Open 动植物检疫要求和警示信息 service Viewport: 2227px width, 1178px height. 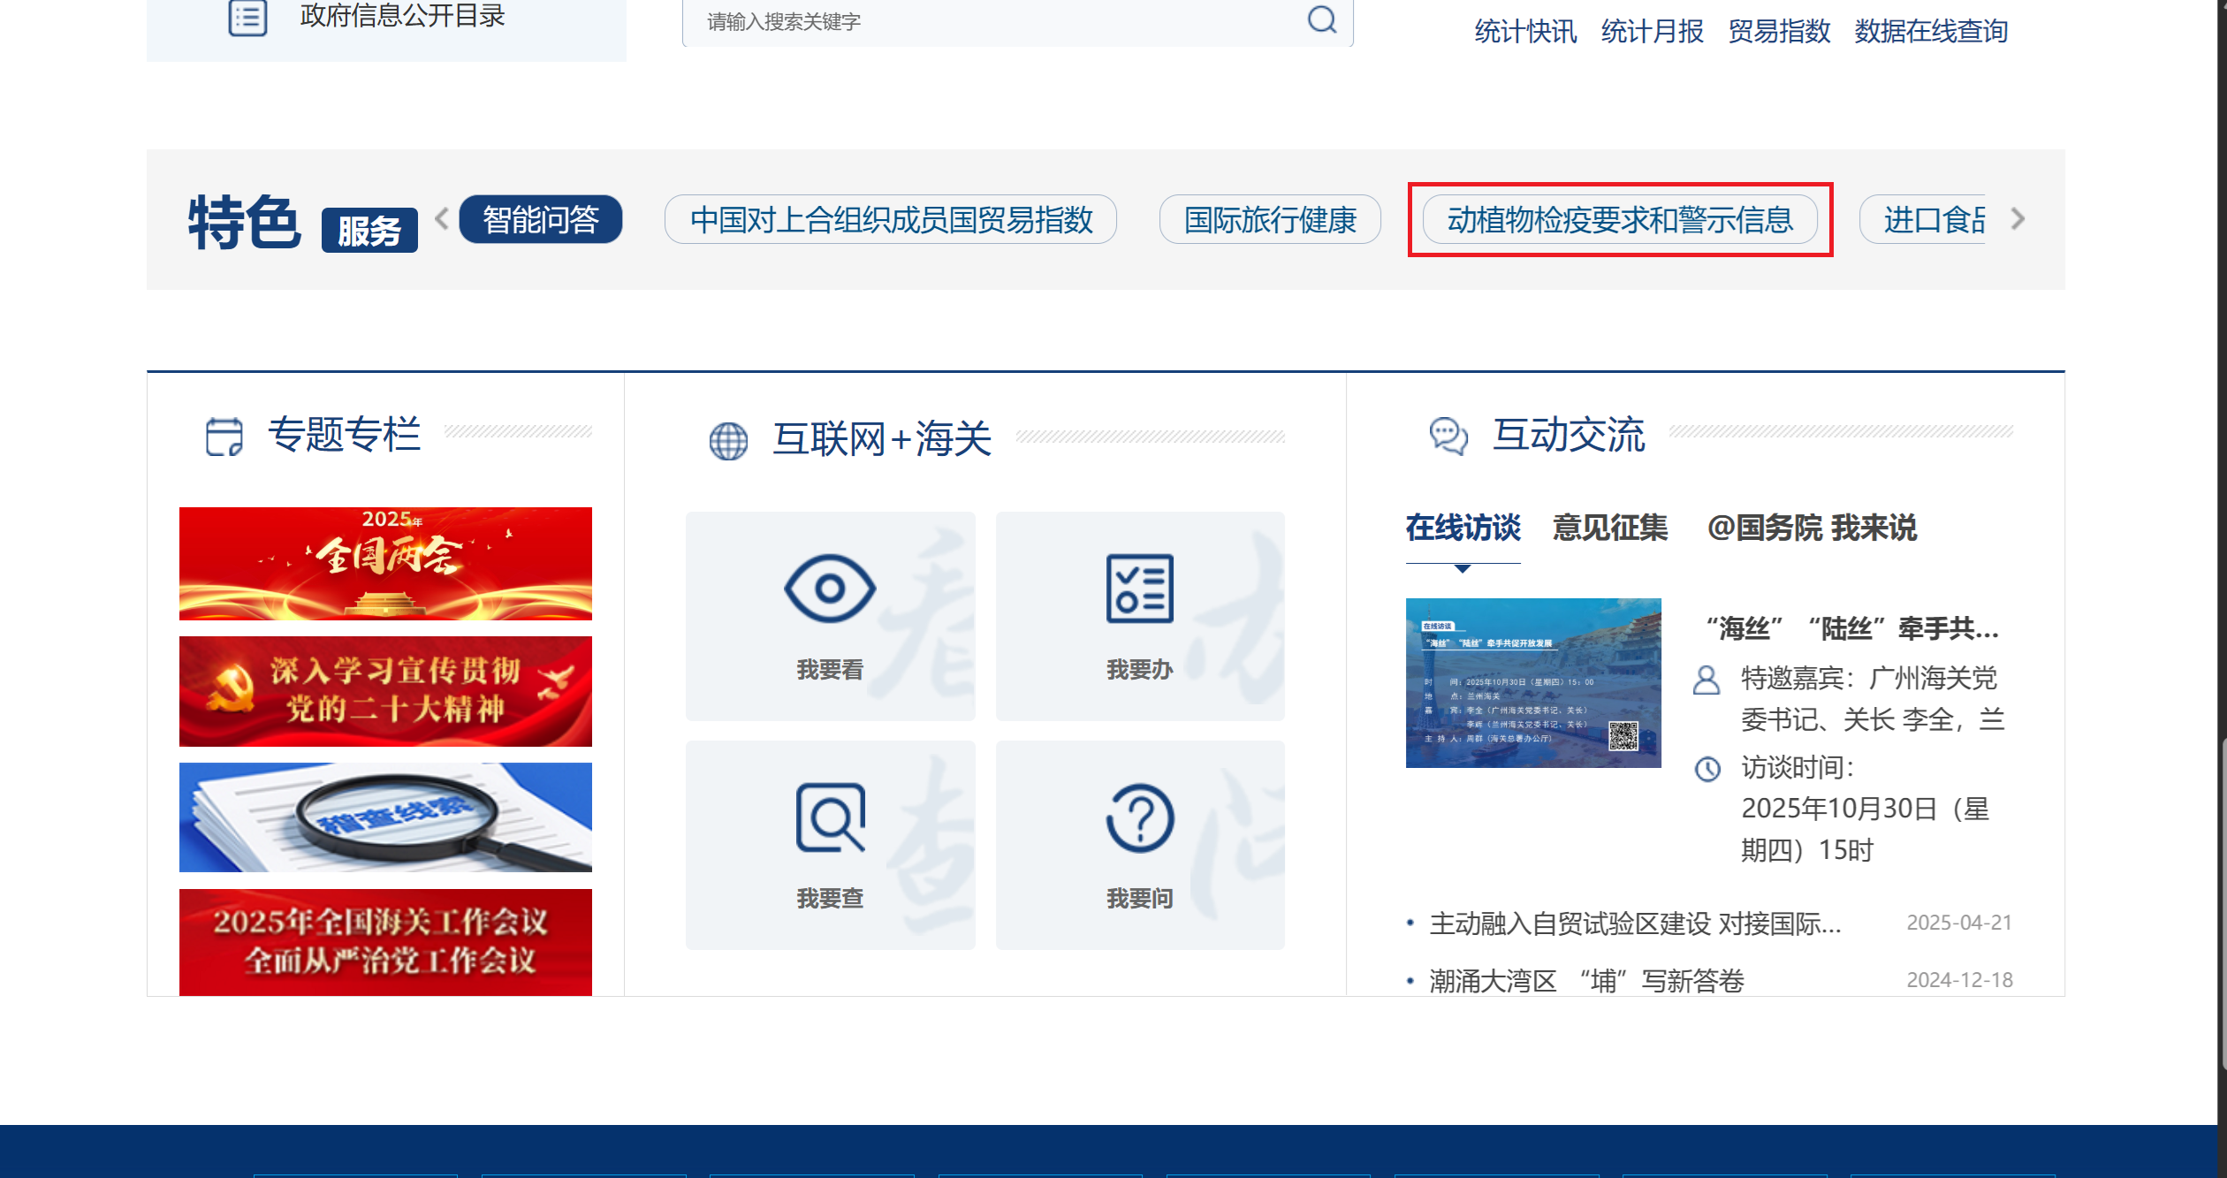click(1619, 219)
